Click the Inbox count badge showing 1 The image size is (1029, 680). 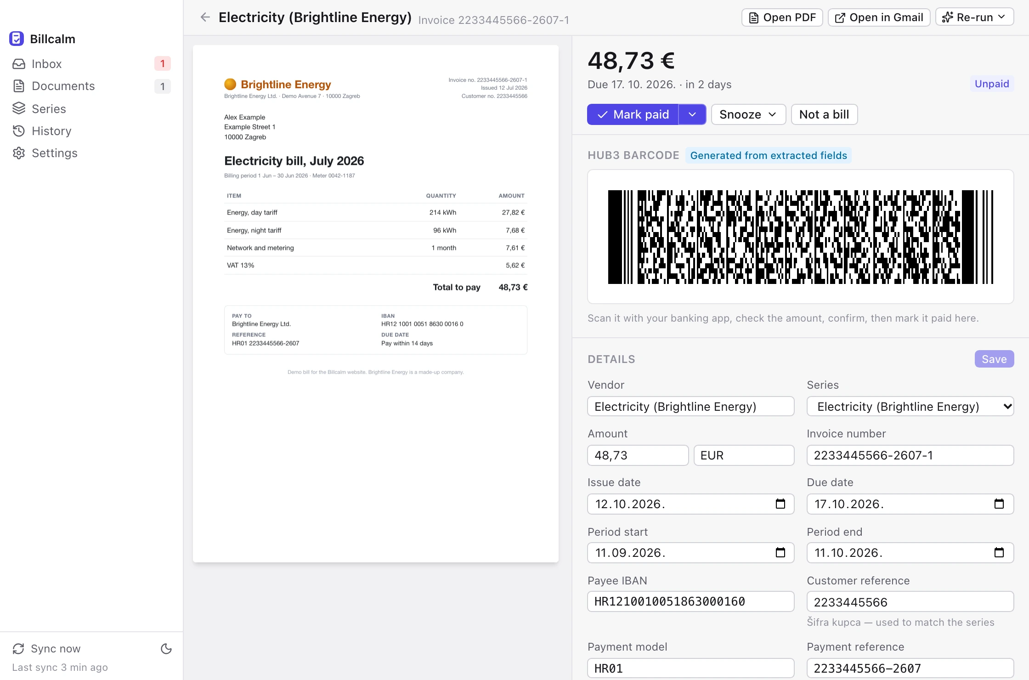point(162,63)
